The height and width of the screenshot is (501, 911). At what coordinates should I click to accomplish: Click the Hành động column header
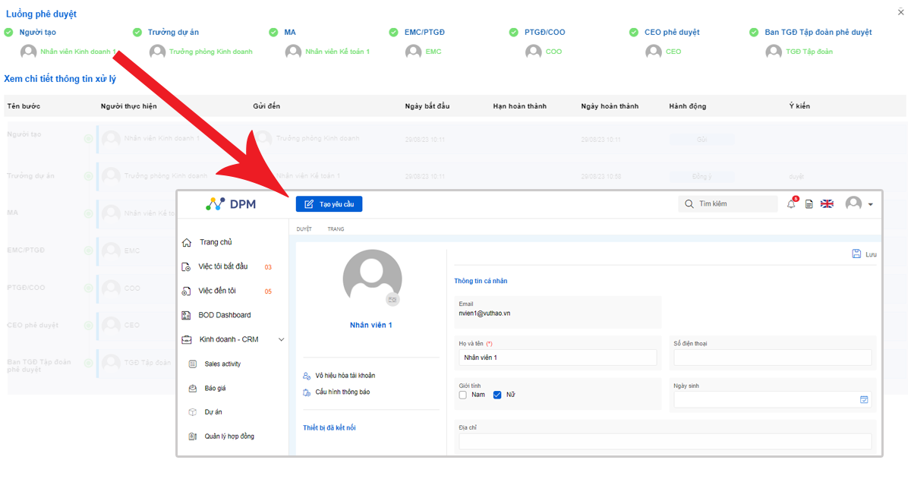pyautogui.click(x=688, y=106)
